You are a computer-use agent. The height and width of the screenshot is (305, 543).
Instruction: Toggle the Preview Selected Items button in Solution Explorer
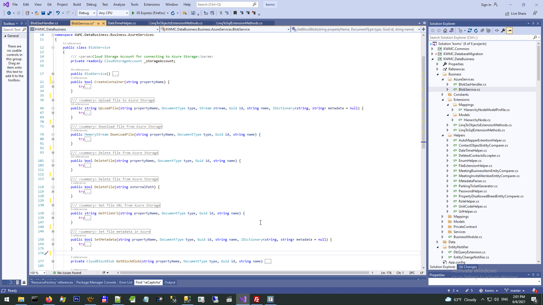tap(509, 30)
